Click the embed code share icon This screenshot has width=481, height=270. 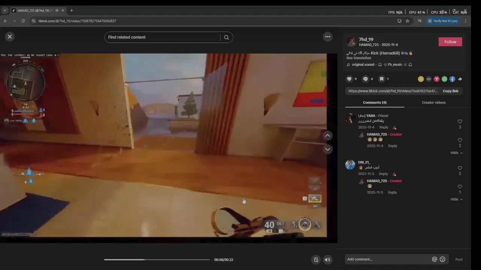click(428, 79)
